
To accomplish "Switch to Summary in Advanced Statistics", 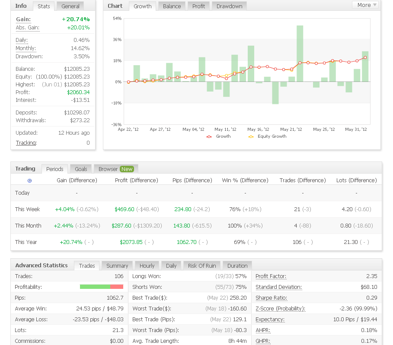I will click(117, 266).
